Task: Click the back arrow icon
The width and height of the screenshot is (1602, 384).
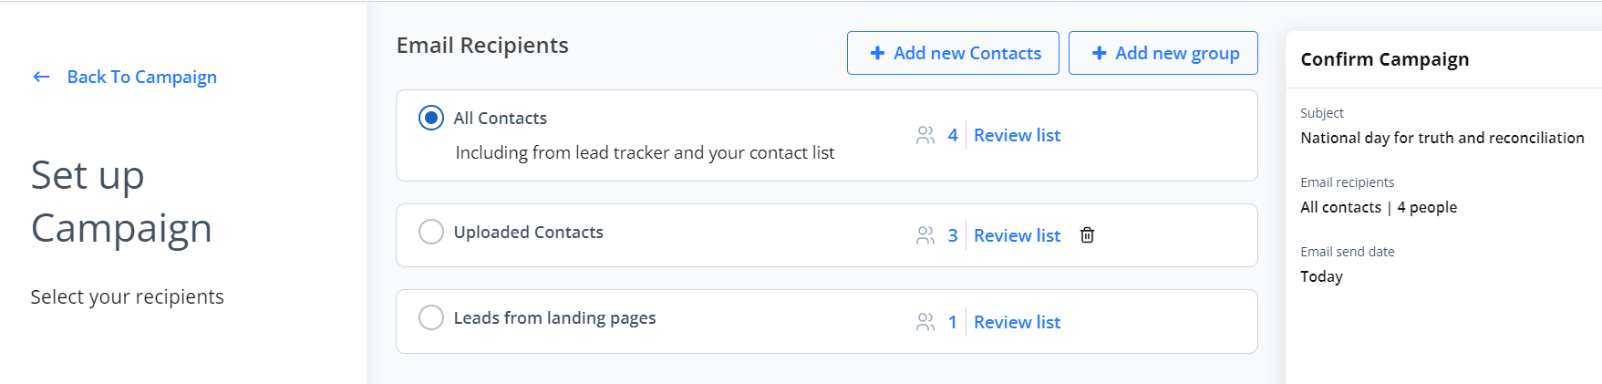Action: pos(41,77)
